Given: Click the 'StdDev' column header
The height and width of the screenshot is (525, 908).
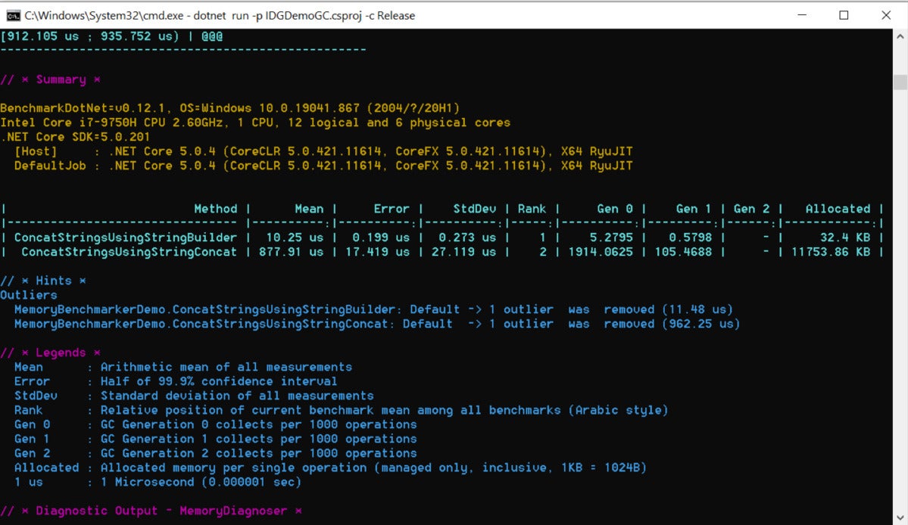Looking at the screenshot, I should point(474,209).
